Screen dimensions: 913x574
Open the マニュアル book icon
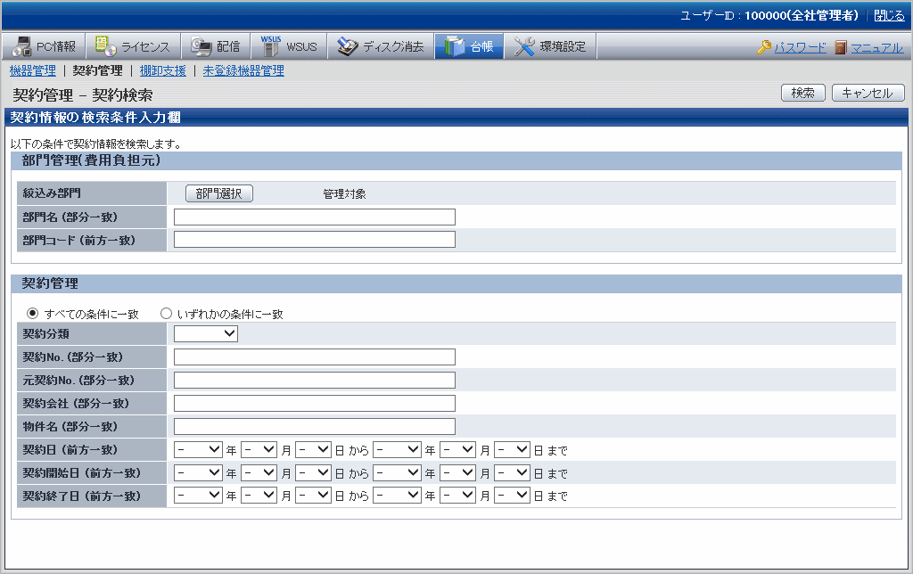click(x=841, y=47)
